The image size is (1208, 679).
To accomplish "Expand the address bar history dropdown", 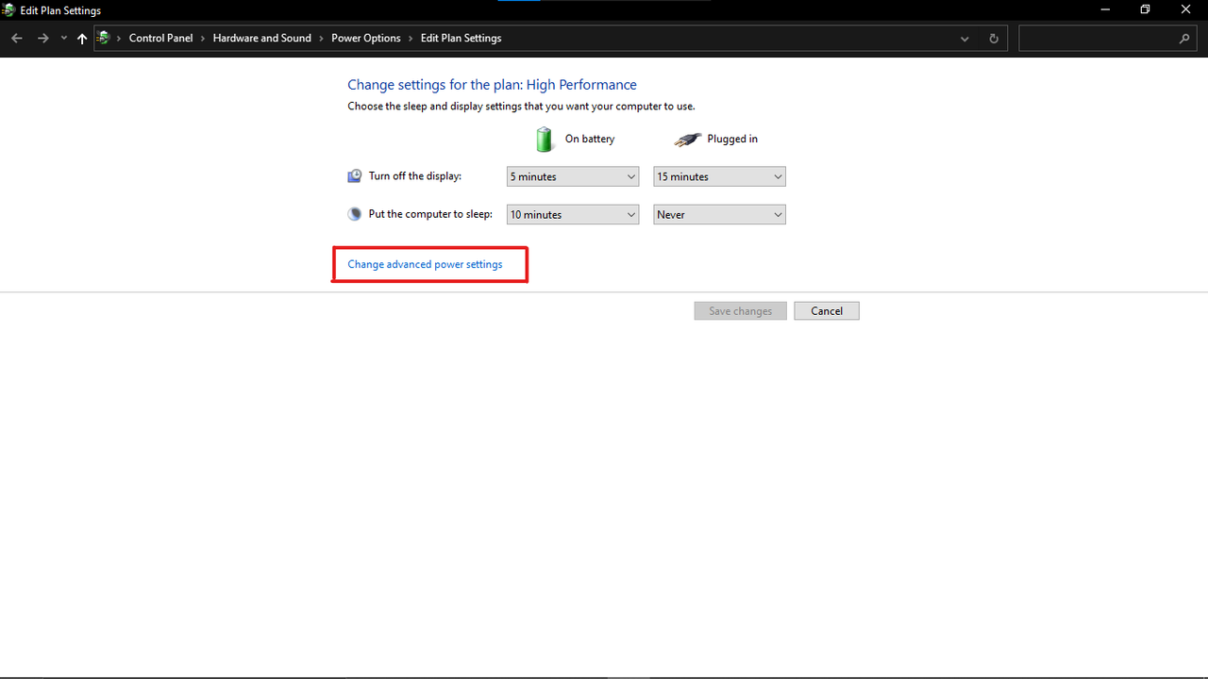I will point(965,39).
